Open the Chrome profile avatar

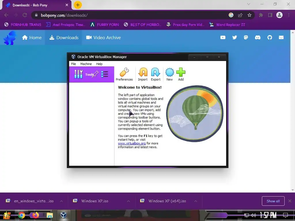pos(279,15)
